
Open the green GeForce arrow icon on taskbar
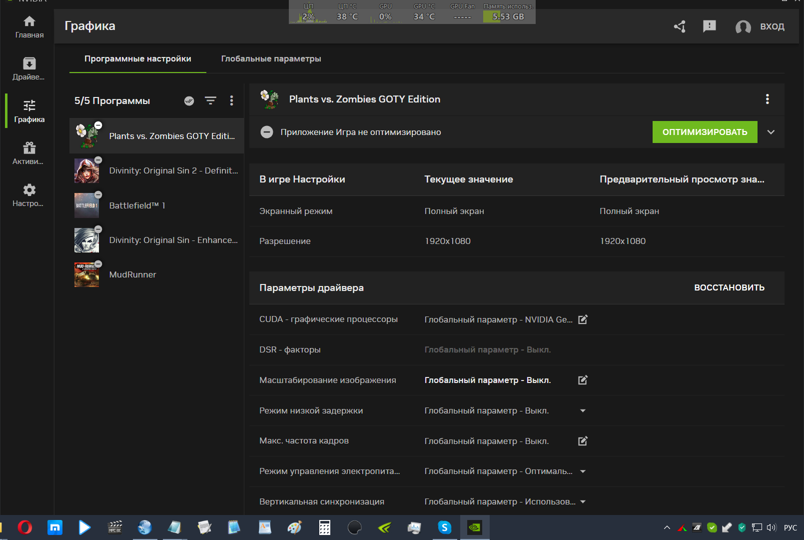tap(385, 527)
